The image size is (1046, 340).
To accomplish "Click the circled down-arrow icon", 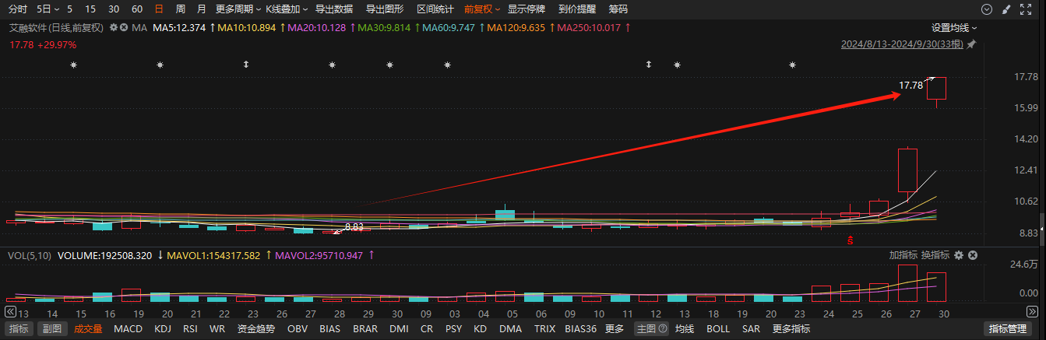I will (x=987, y=9).
